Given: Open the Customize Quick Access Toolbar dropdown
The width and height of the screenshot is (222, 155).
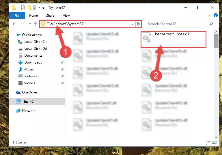Looking at the screenshot, I should tap(44, 8).
